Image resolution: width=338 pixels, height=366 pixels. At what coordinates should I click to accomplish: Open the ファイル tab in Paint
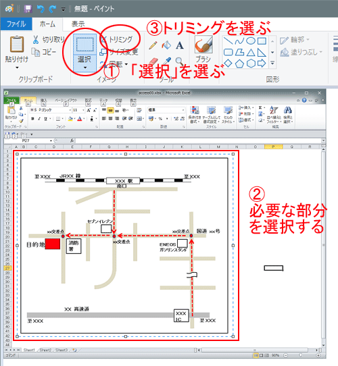point(16,24)
